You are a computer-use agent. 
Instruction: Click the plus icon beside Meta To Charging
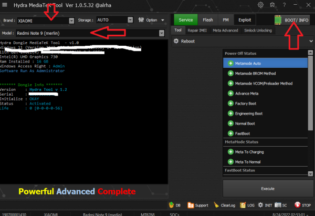(230, 152)
